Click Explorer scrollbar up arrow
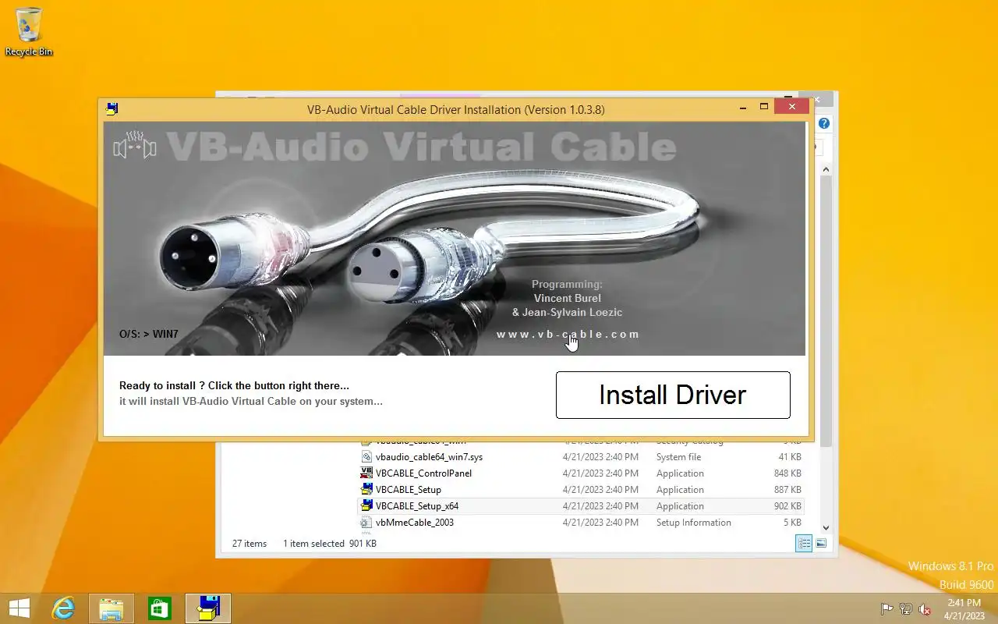 pyautogui.click(x=826, y=168)
